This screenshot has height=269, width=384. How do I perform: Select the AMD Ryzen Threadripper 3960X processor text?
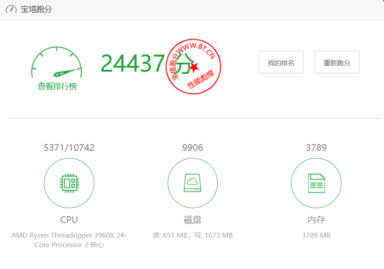point(69,240)
